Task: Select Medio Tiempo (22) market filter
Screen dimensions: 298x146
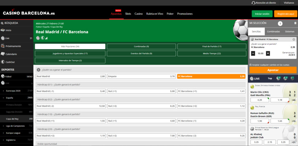Action: pos(212,53)
